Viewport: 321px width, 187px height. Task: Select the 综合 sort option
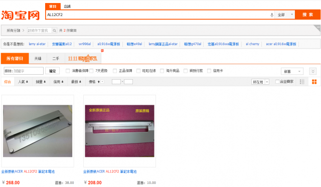tap(8, 82)
